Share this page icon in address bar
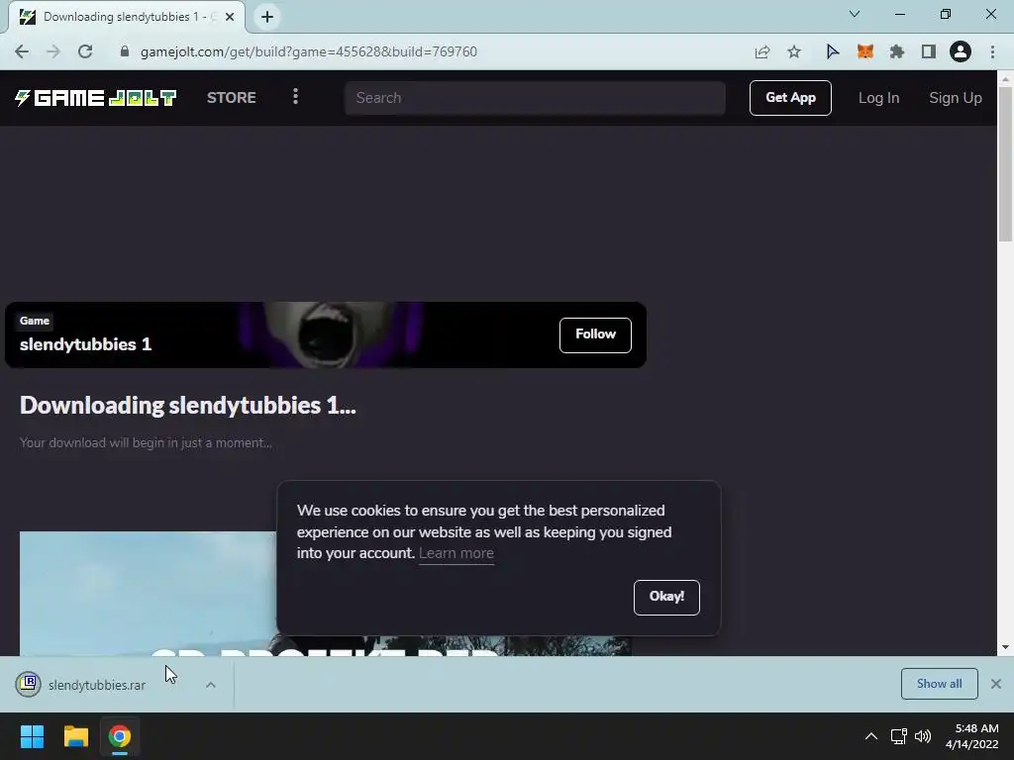Viewport: 1014px width, 760px height. pos(762,51)
